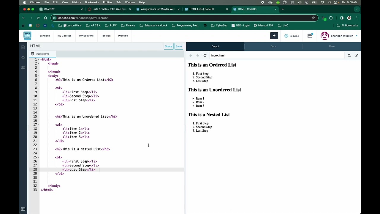
Task: Open macOS Control Center
Action: coord(336,2)
